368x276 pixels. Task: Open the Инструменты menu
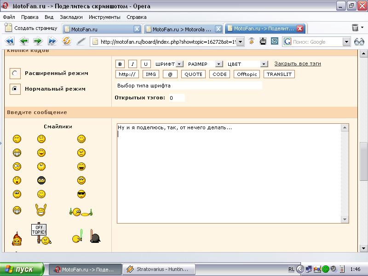click(104, 17)
